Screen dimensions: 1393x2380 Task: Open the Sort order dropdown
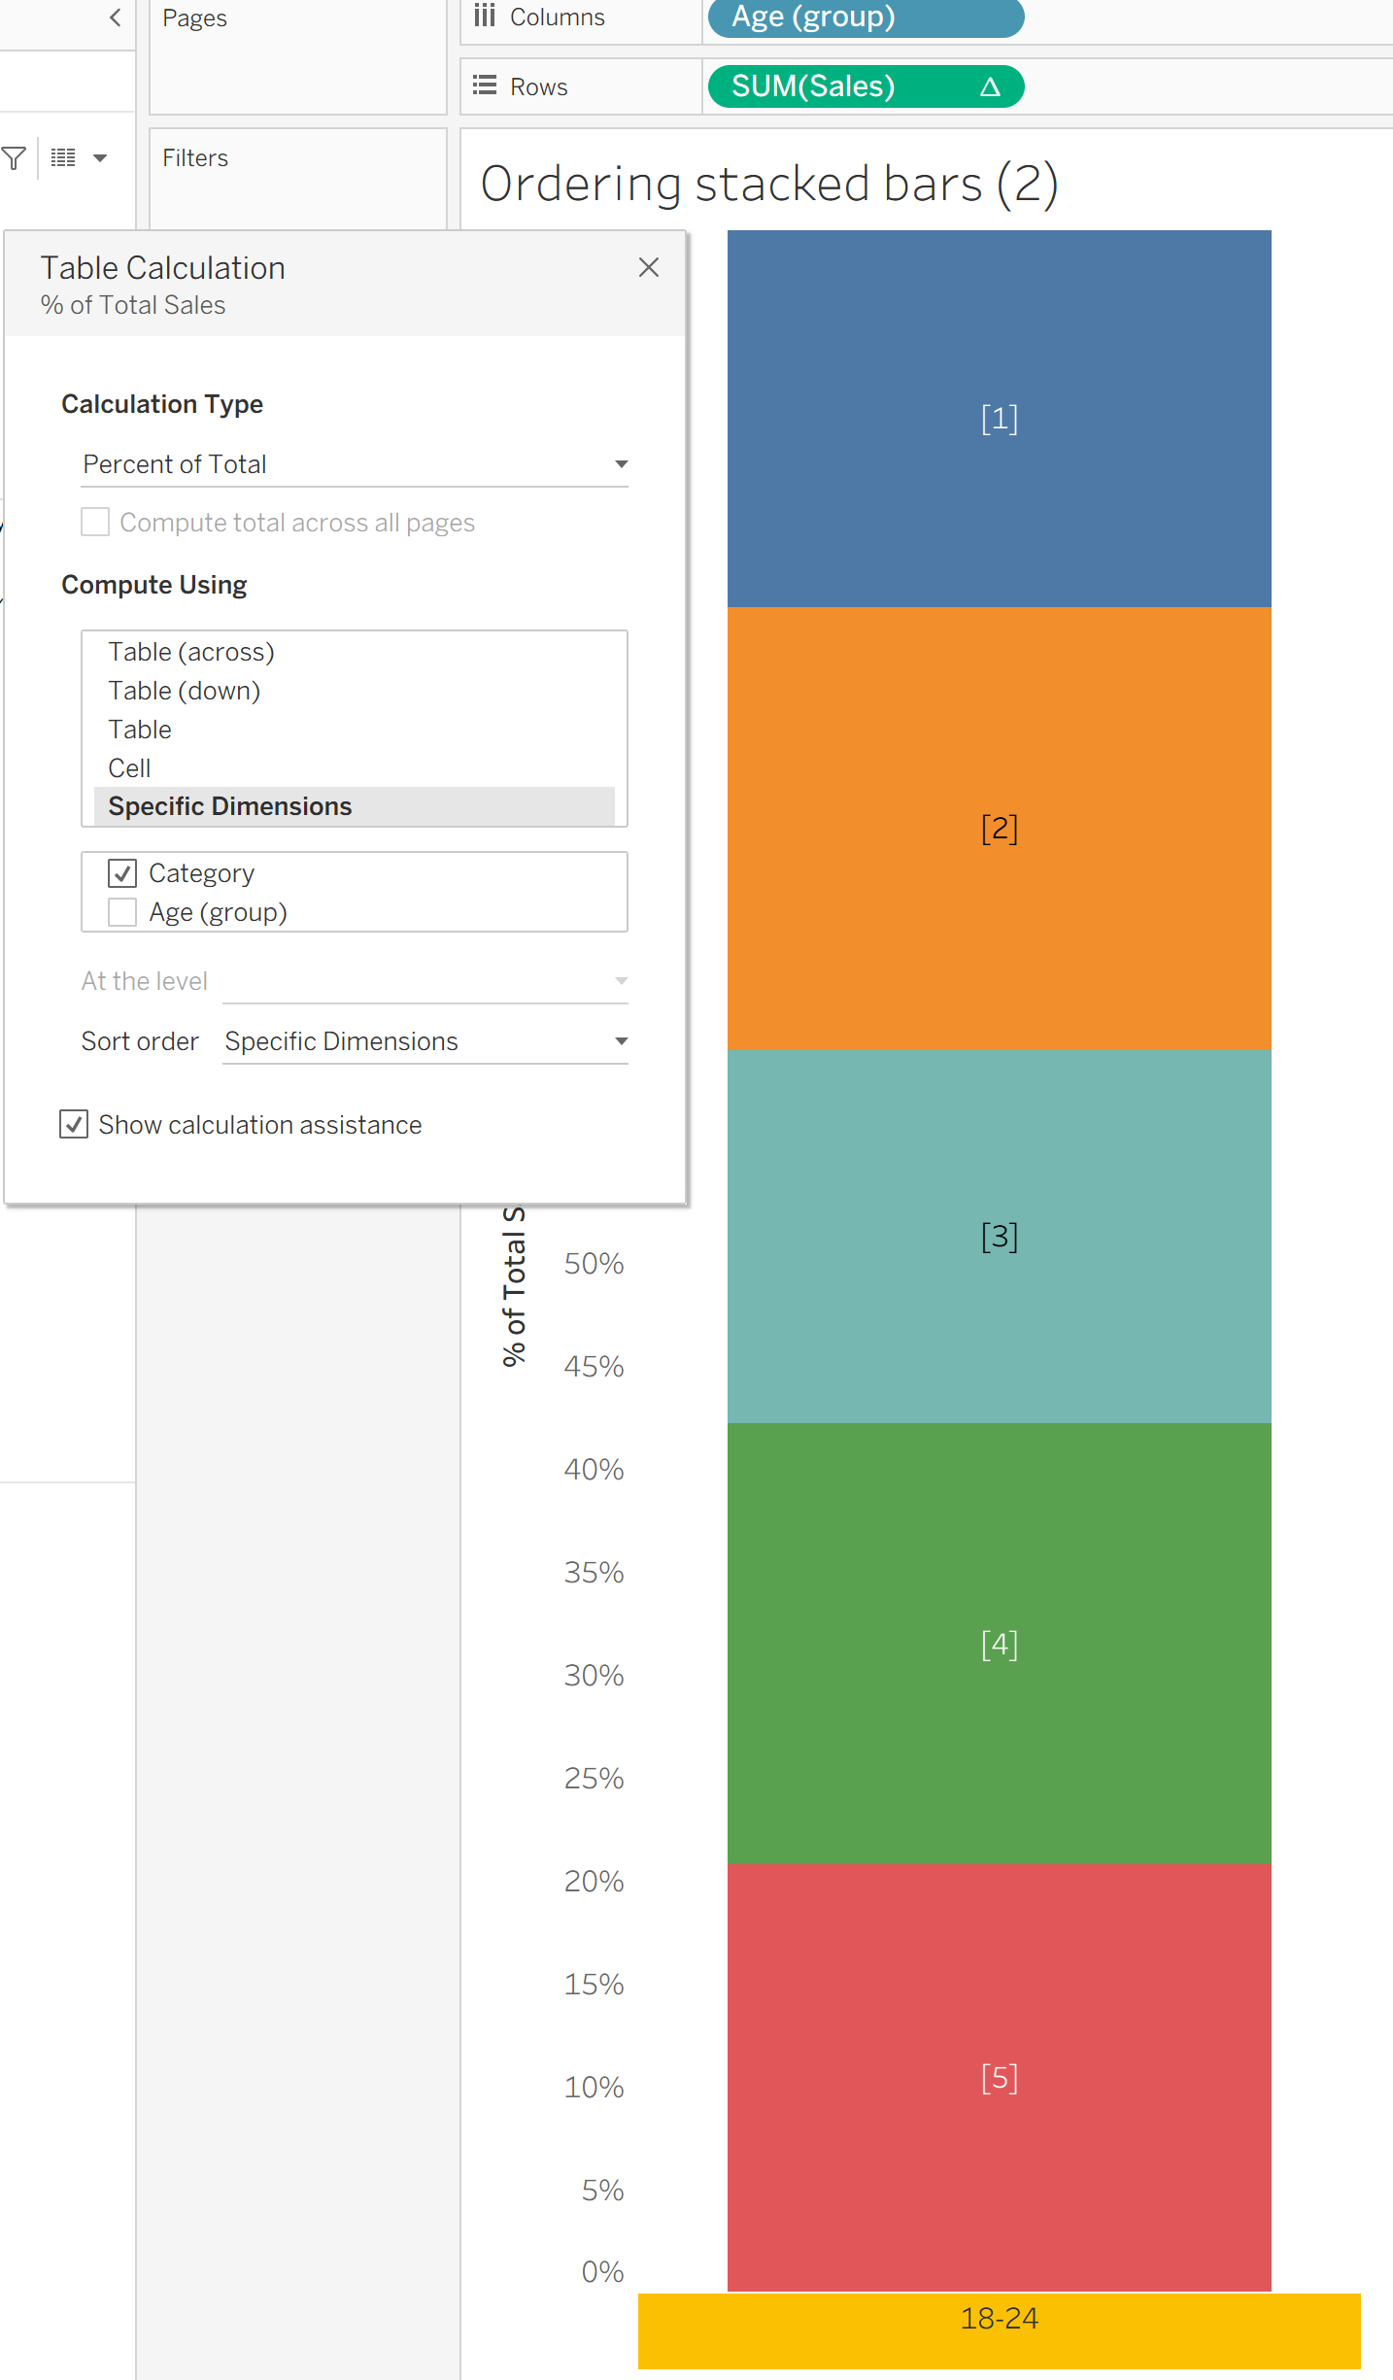click(x=425, y=1041)
